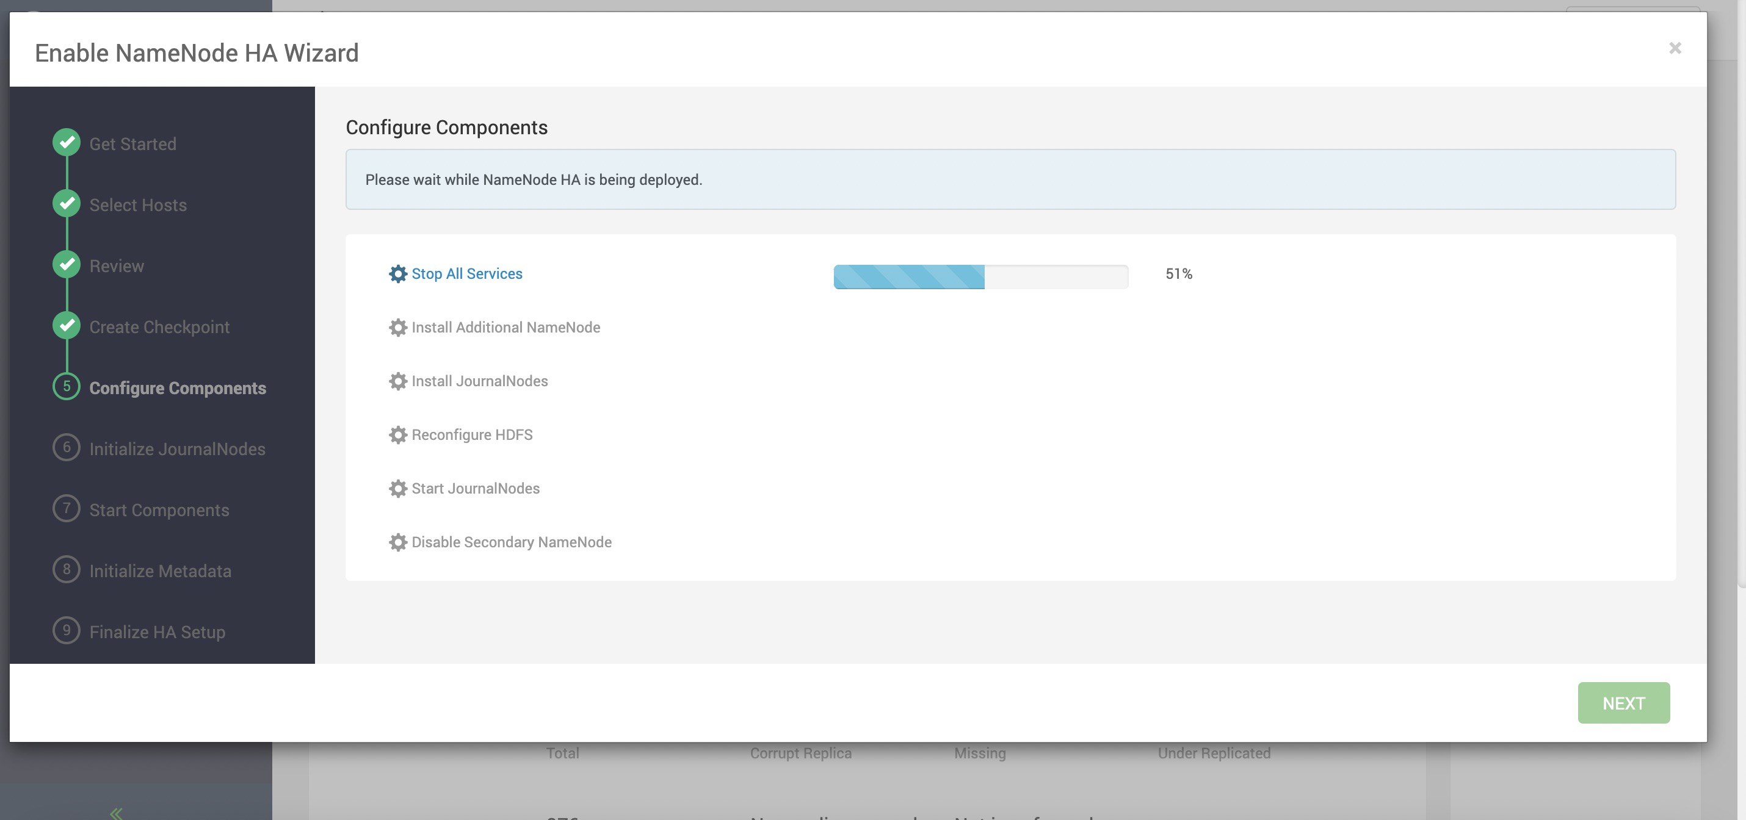The image size is (1746, 820).
Task: Click the green checkmark for Review step
Action: (67, 264)
